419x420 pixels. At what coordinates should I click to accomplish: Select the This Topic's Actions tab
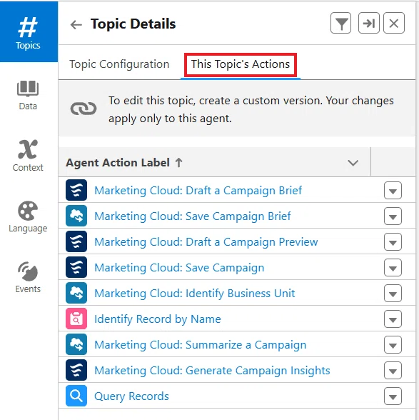(x=241, y=64)
